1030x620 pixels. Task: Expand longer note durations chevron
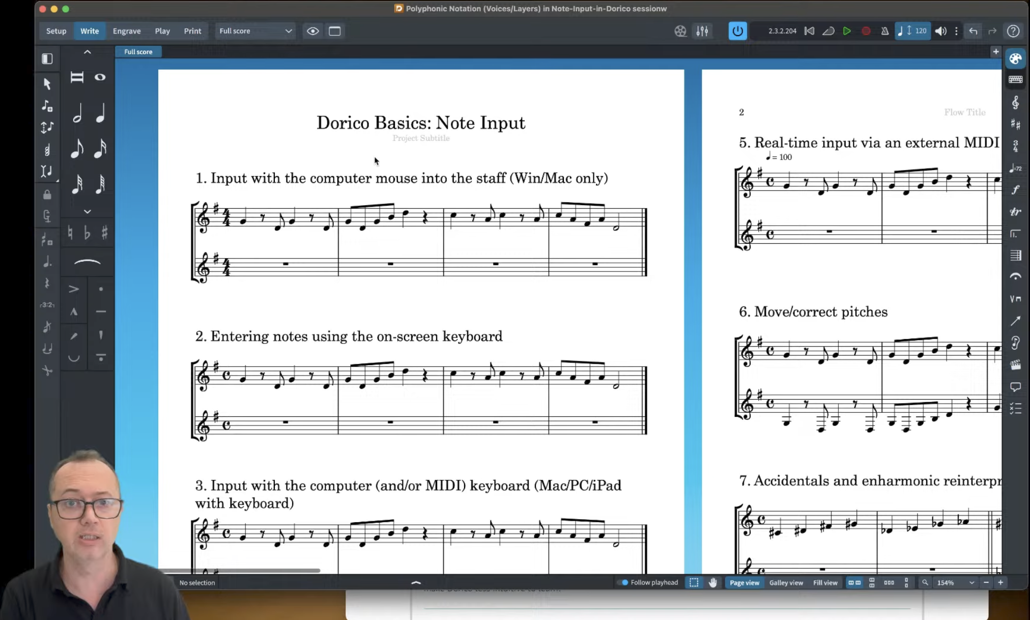88,52
